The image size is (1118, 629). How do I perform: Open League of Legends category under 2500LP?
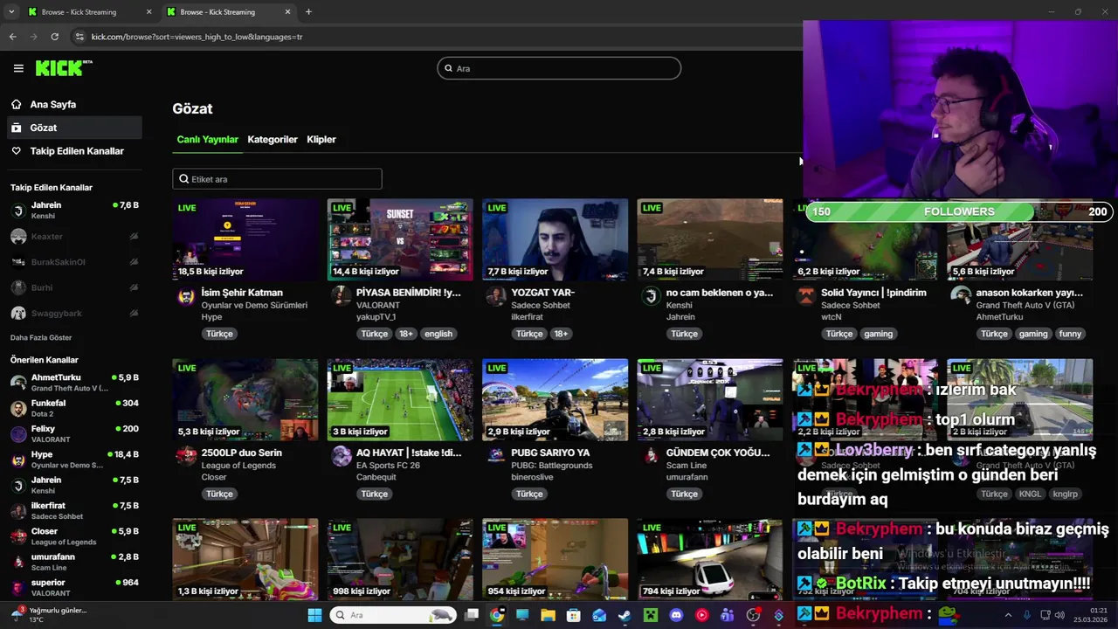(238, 466)
